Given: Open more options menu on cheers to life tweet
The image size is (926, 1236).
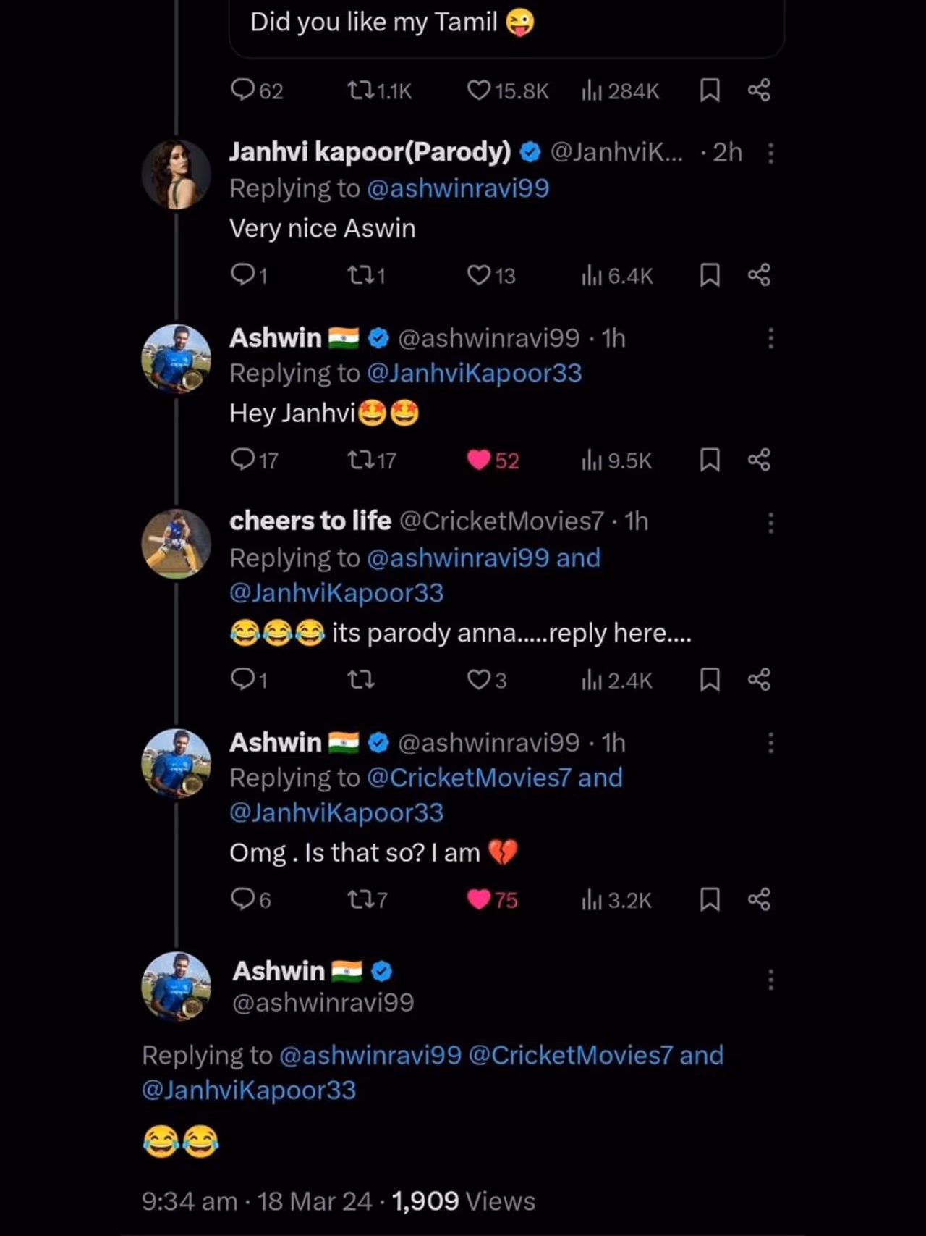Looking at the screenshot, I should coord(771,523).
